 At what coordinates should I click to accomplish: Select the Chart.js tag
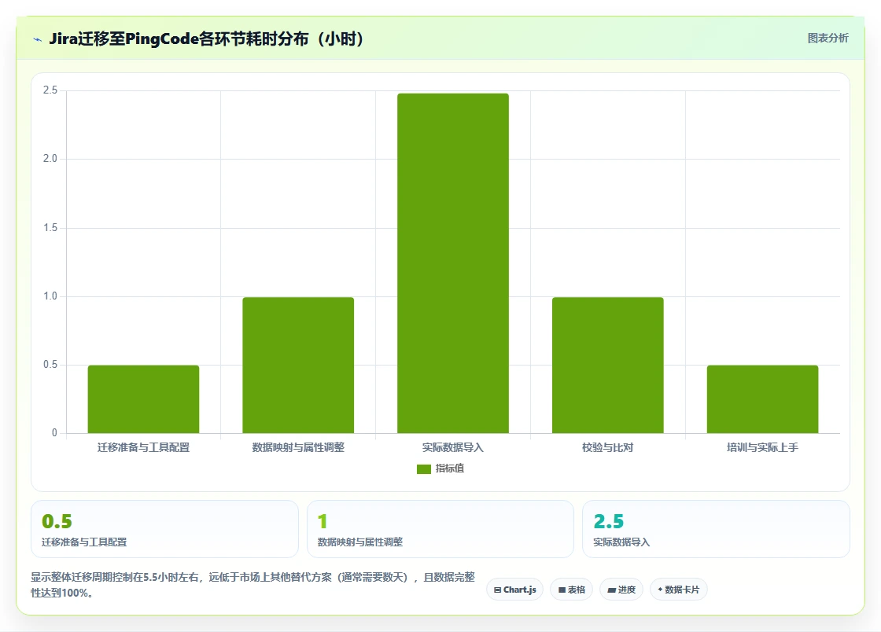[x=514, y=590]
